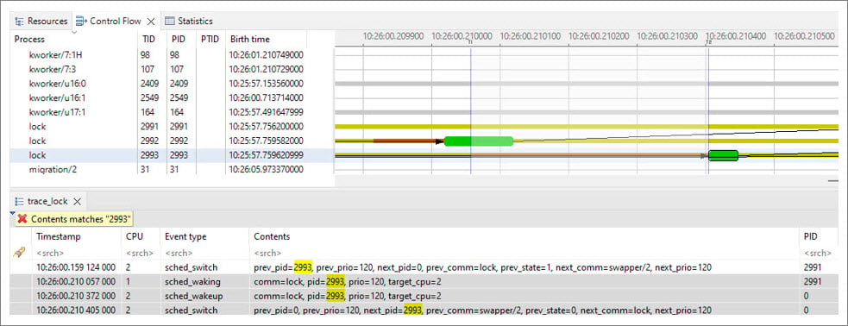
Task: Click the timeline horizontal scrollbar thumb
Action: click(832, 181)
